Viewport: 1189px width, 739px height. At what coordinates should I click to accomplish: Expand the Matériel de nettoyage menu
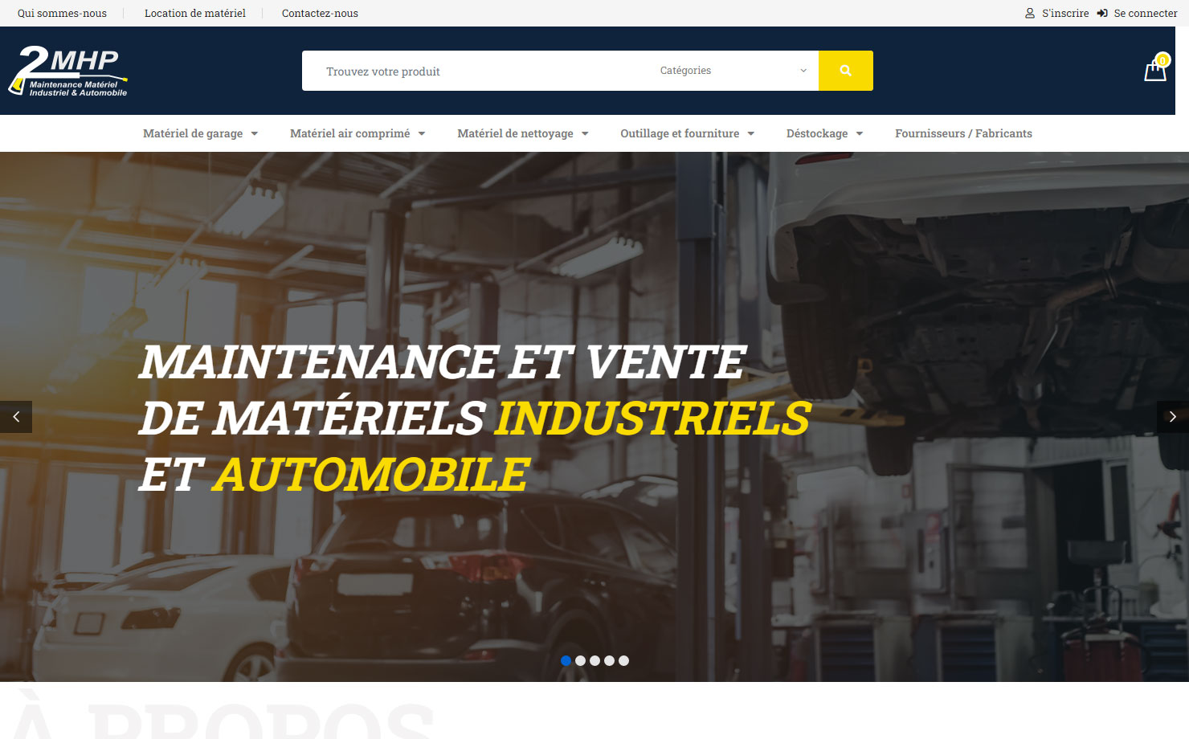[x=523, y=133]
